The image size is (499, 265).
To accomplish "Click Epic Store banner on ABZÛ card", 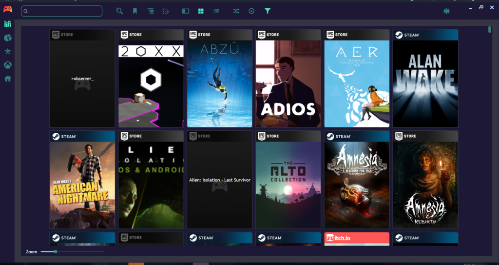I will [220, 35].
